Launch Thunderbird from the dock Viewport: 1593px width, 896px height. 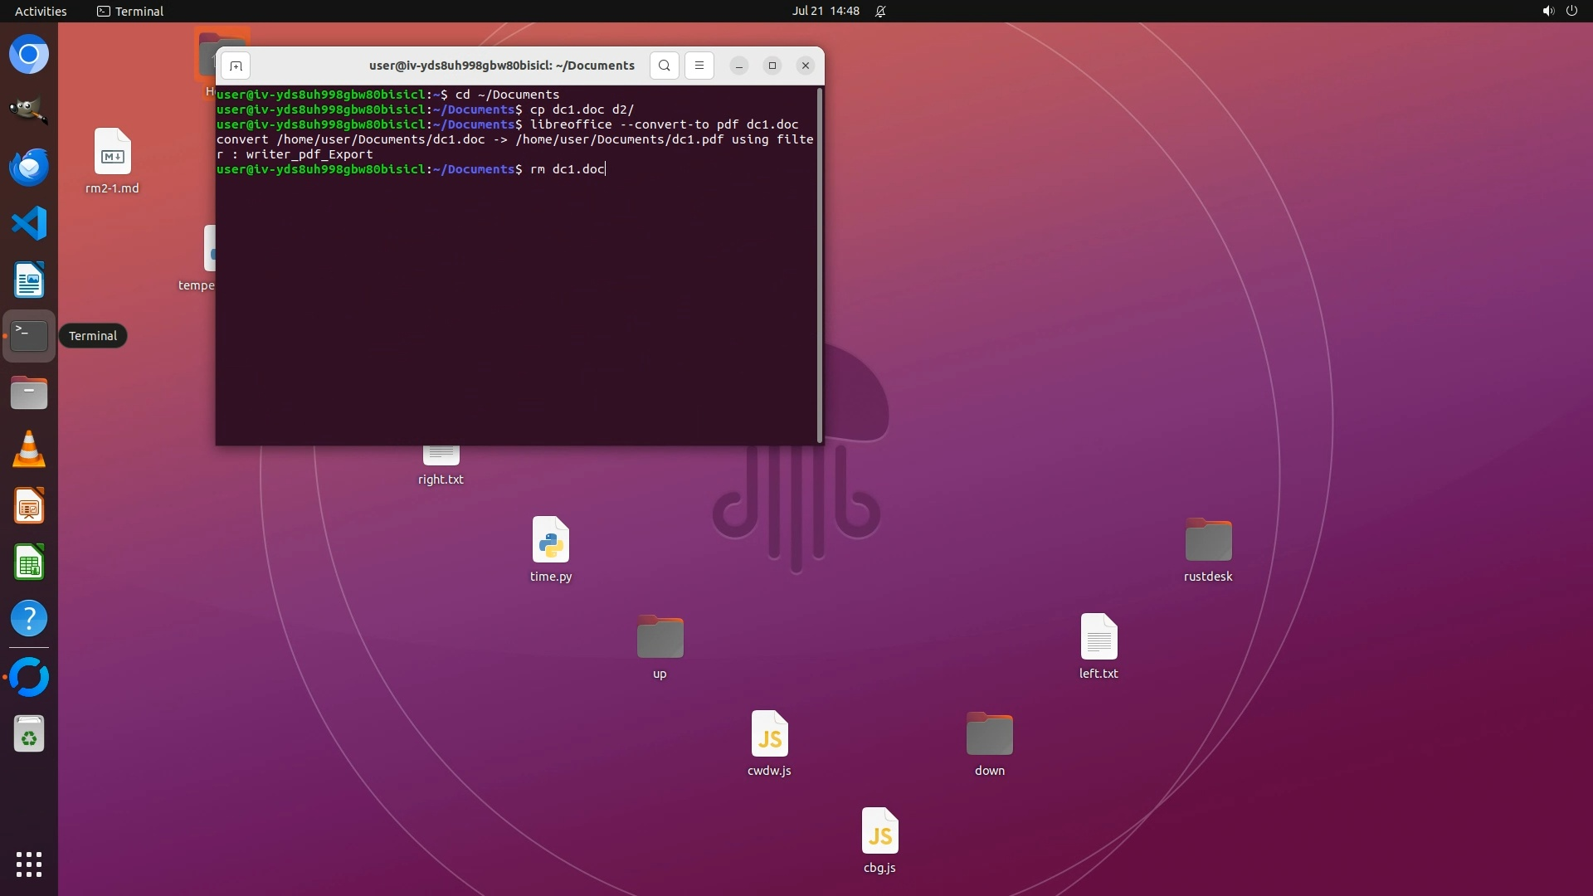[x=29, y=167]
